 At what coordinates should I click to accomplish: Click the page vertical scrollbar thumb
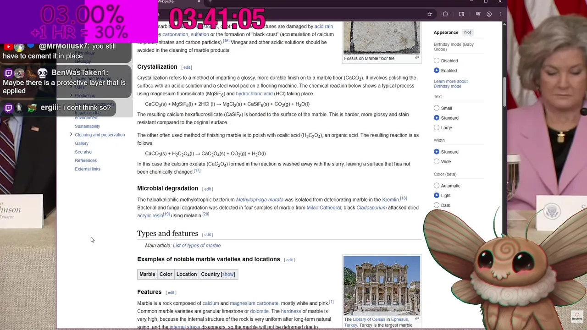pyautogui.click(x=505, y=92)
